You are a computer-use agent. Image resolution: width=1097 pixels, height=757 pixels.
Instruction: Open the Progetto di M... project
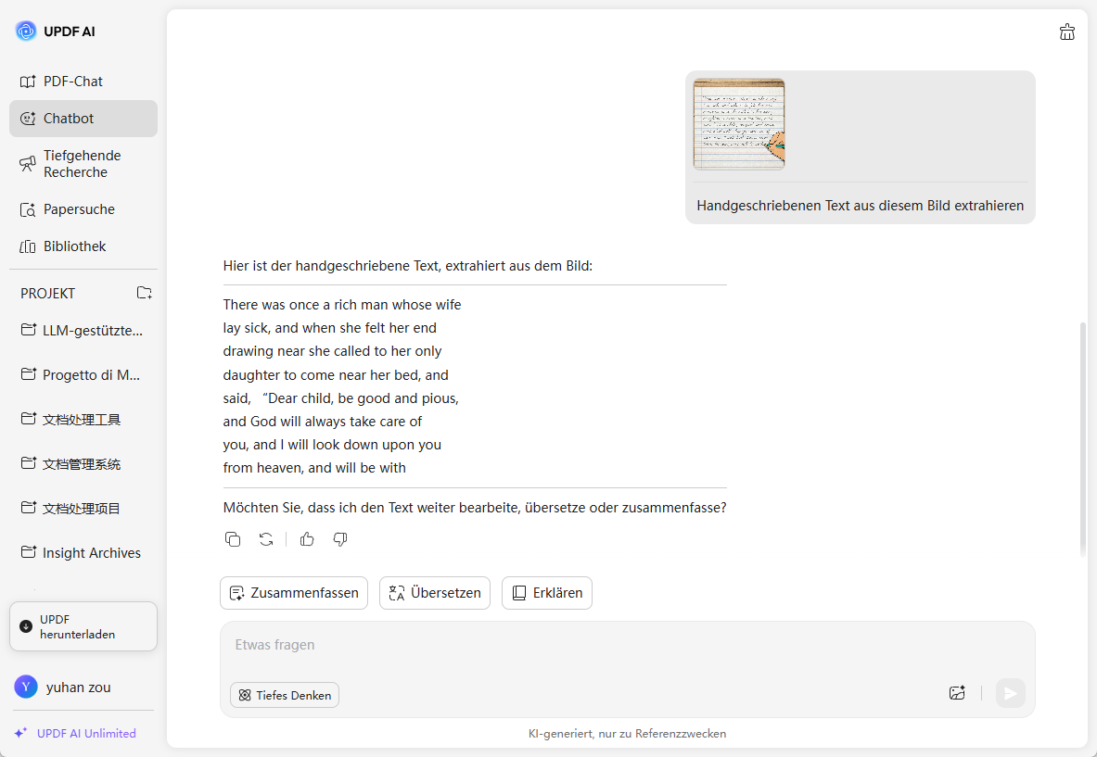click(83, 374)
